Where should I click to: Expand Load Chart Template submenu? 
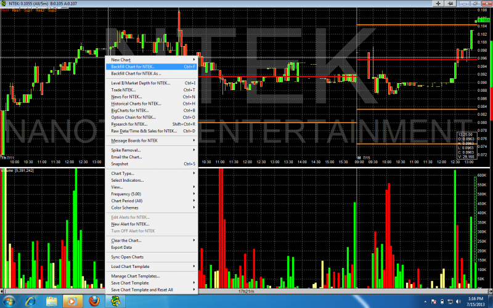click(152, 267)
